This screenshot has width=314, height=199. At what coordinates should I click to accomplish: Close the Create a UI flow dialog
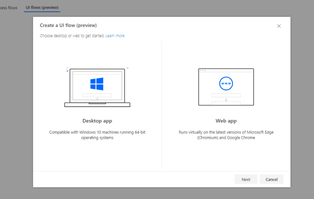(x=279, y=26)
